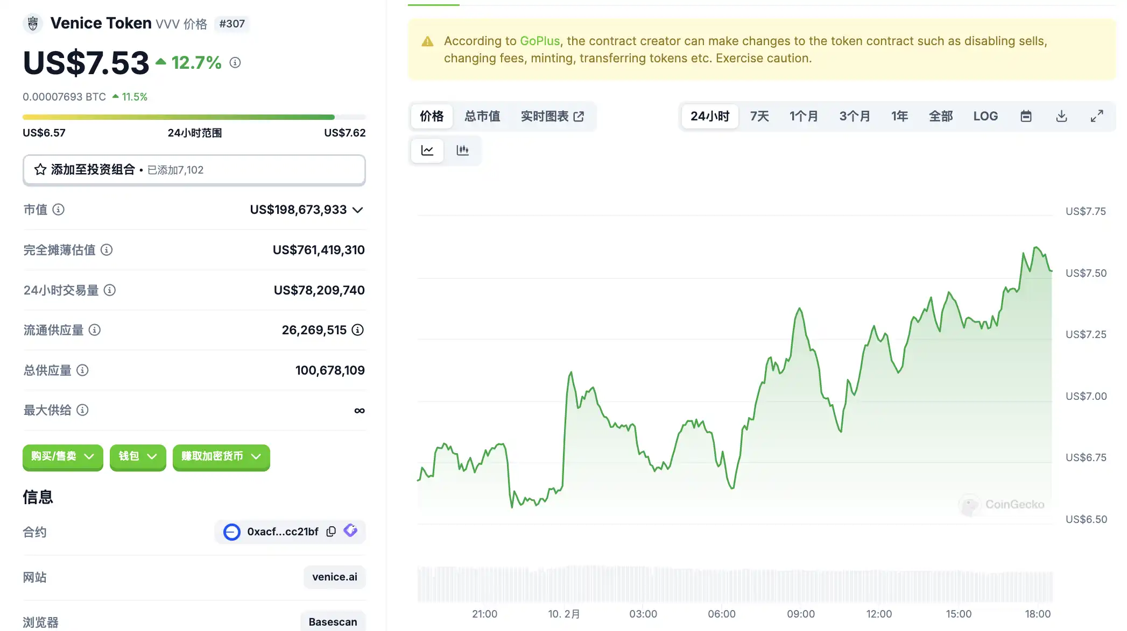Viewport: 1127px width, 631px height.
Task: Click info icon beside circulating supply value
Action: pos(358,330)
